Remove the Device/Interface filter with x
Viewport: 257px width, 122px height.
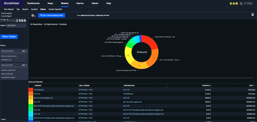pos(26,51)
